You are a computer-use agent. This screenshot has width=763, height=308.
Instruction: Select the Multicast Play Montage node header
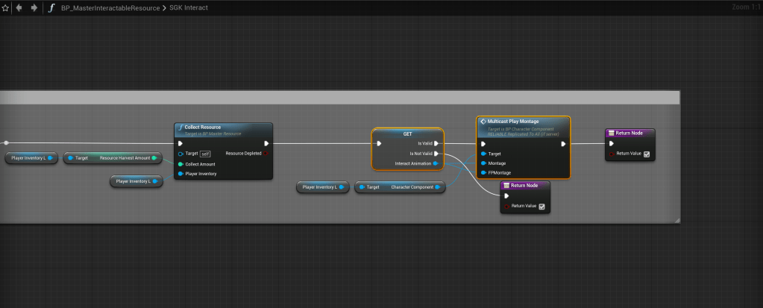tap(513, 121)
